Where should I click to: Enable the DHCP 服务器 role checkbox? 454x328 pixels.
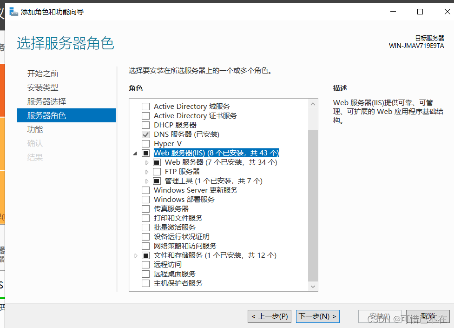point(145,125)
